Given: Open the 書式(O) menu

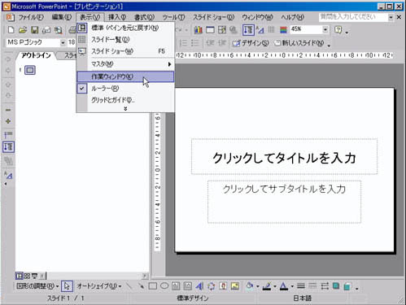Looking at the screenshot, I should (x=144, y=17).
